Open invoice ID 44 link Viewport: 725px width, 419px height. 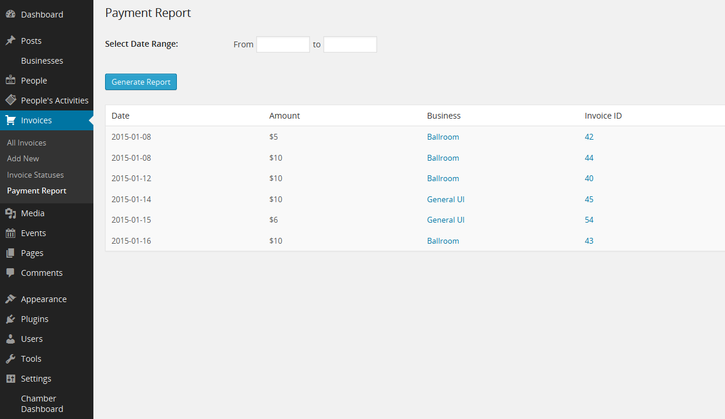pyautogui.click(x=589, y=158)
